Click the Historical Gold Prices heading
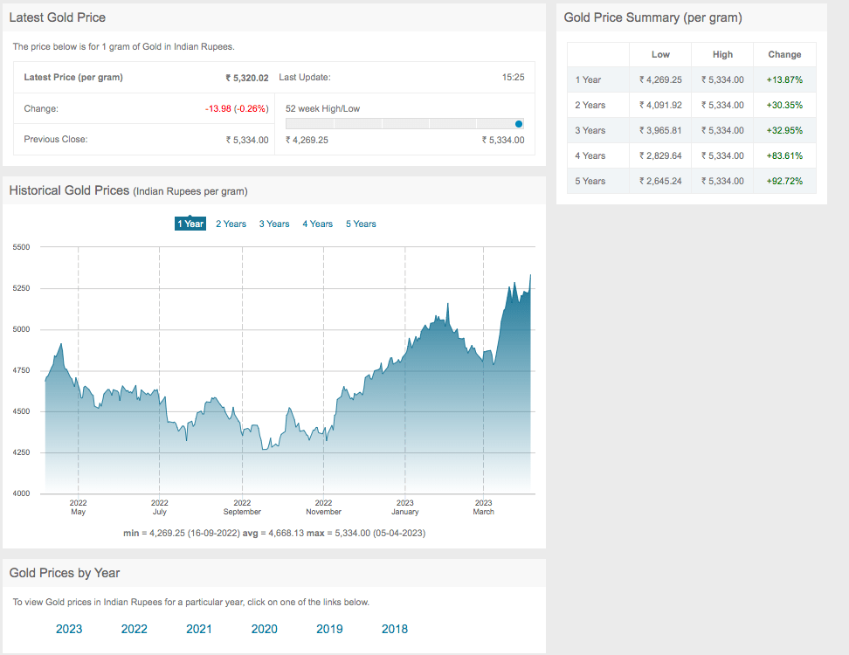 click(128, 190)
